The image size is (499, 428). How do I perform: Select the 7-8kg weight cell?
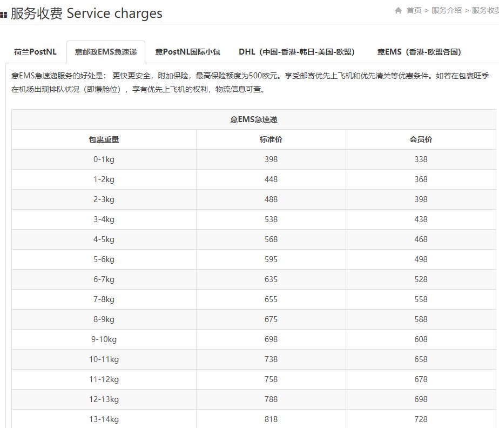coord(104,299)
